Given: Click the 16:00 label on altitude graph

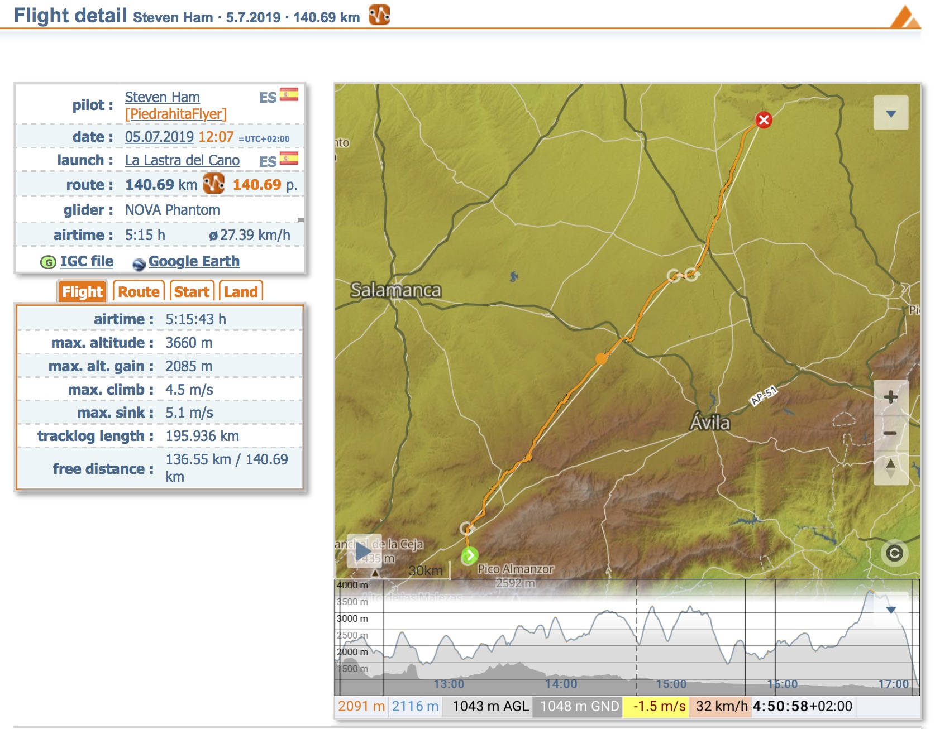Looking at the screenshot, I should tap(782, 684).
